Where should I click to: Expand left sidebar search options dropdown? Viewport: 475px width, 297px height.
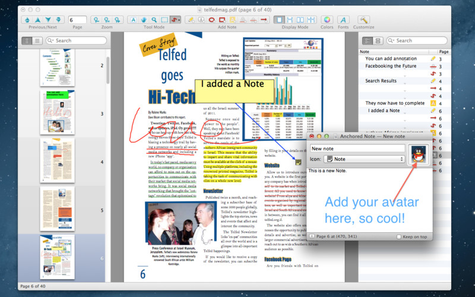point(50,40)
